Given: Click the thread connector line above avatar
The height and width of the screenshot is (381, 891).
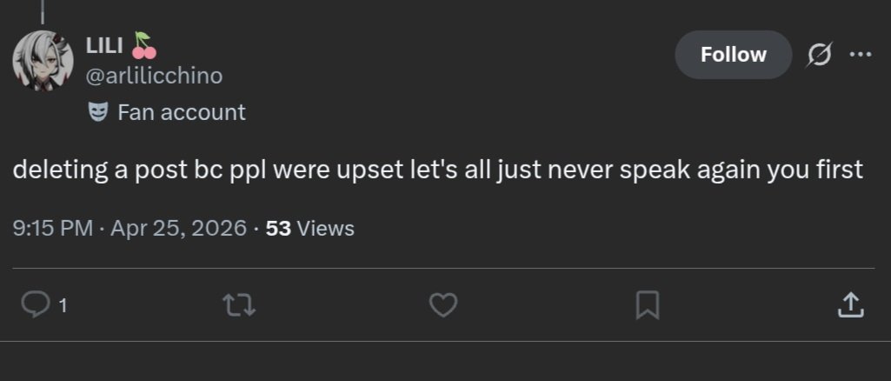Looking at the screenshot, I should coord(43,12).
